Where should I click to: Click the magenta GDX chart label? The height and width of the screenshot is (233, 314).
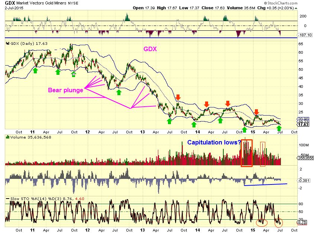coord(150,49)
